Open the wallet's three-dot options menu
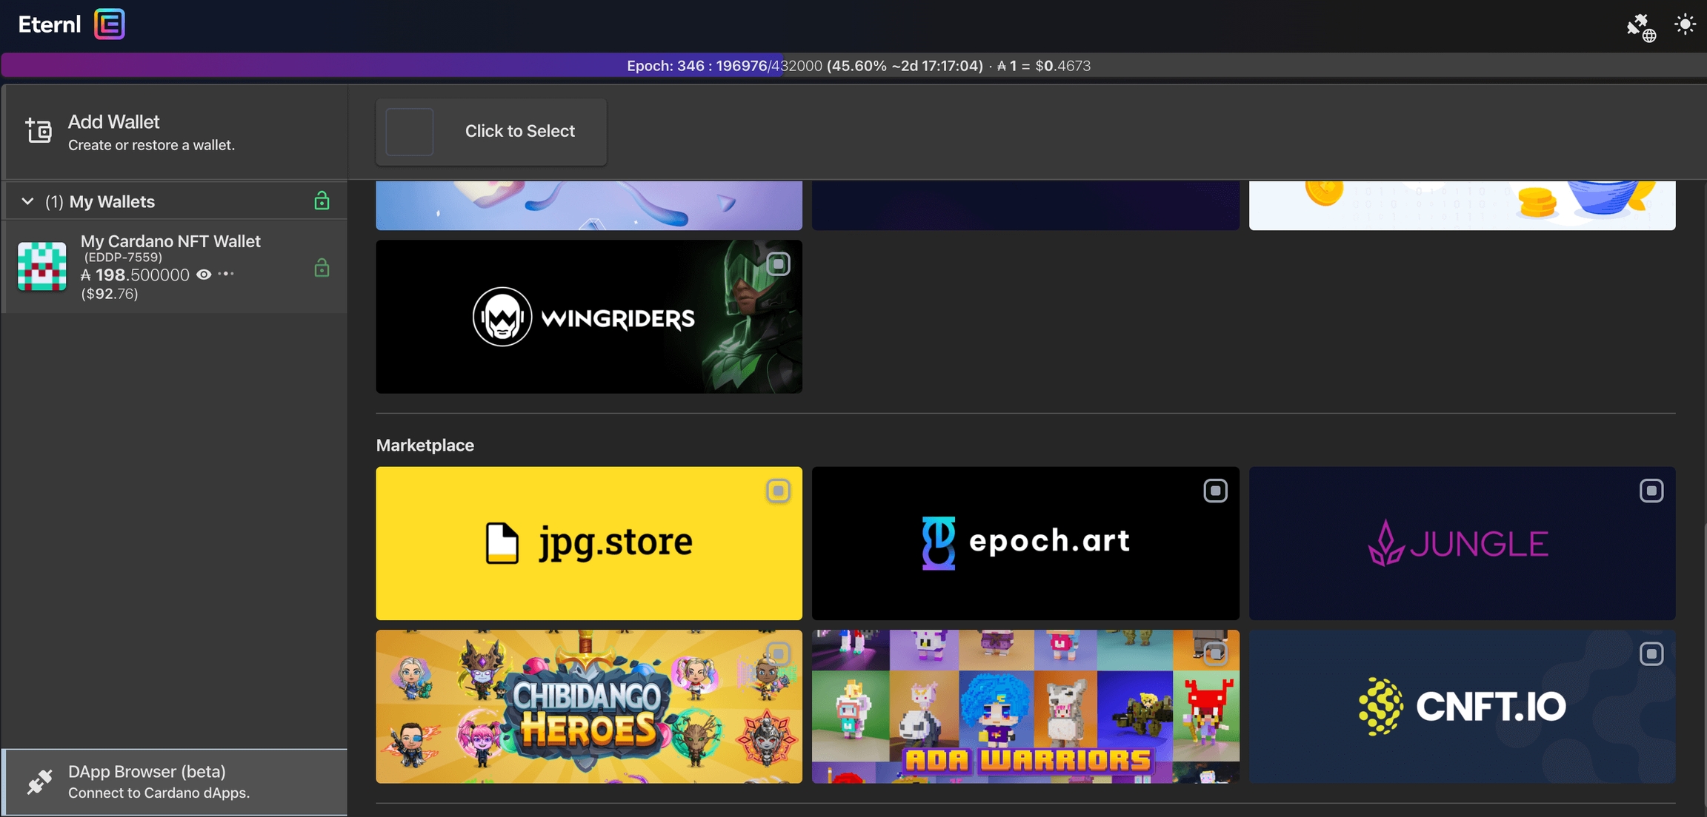Screen dimensions: 1707x817 pyautogui.click(x=227, y=275)
